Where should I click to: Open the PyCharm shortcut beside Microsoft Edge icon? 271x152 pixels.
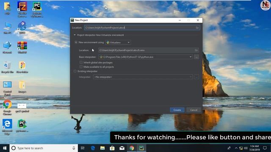click(22, 126)
